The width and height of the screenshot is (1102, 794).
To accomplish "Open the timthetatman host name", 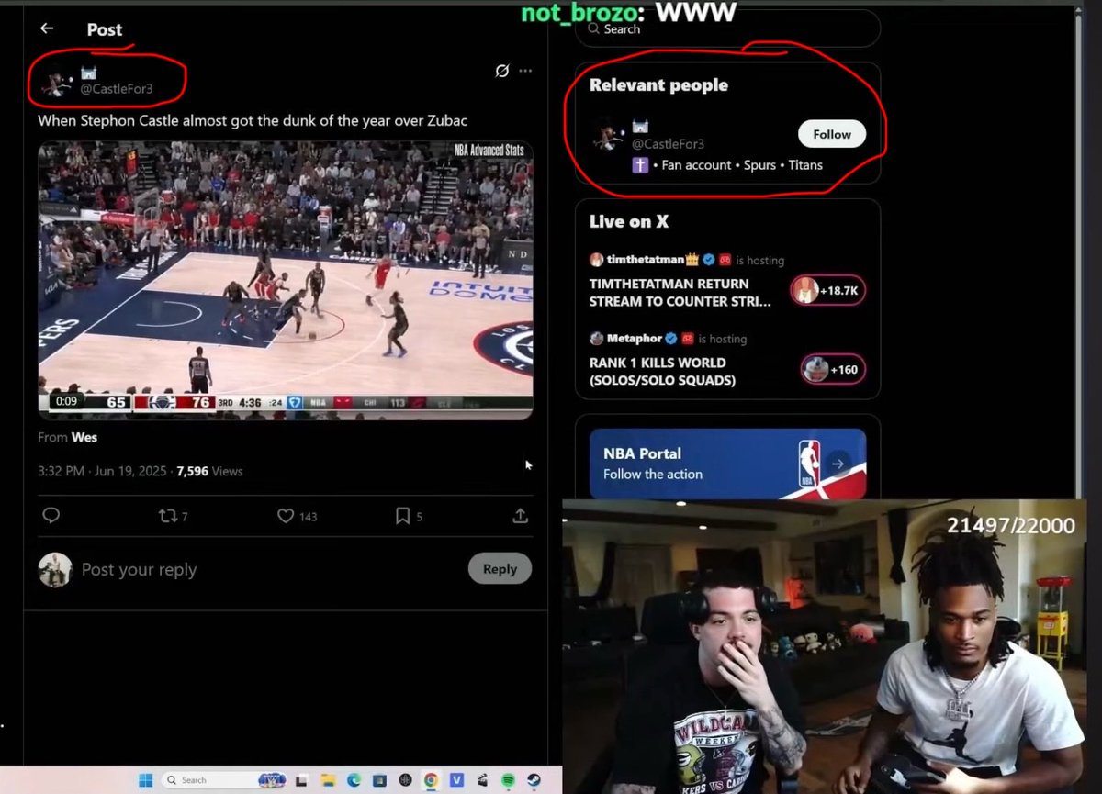I will click(x=646, y=260).
